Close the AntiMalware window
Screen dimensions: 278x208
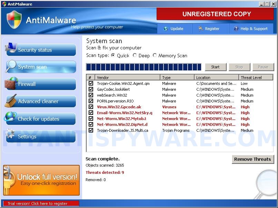[274, 4]
